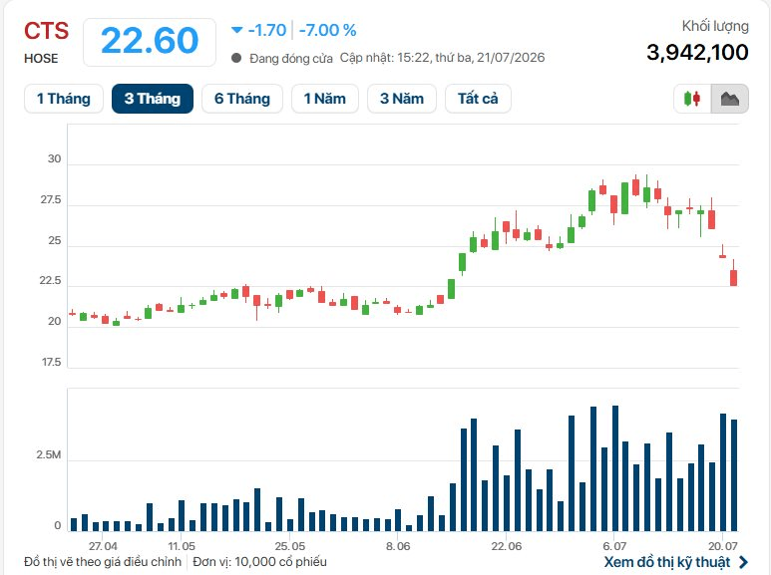Click the HOSE exchange label
Viewport: 771px width, 575px height.
pos(41,59)
